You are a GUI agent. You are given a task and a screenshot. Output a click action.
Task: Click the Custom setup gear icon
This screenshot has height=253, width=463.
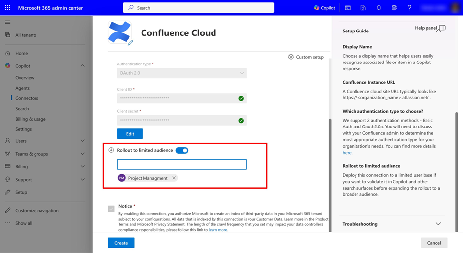(x=291, y=57)
